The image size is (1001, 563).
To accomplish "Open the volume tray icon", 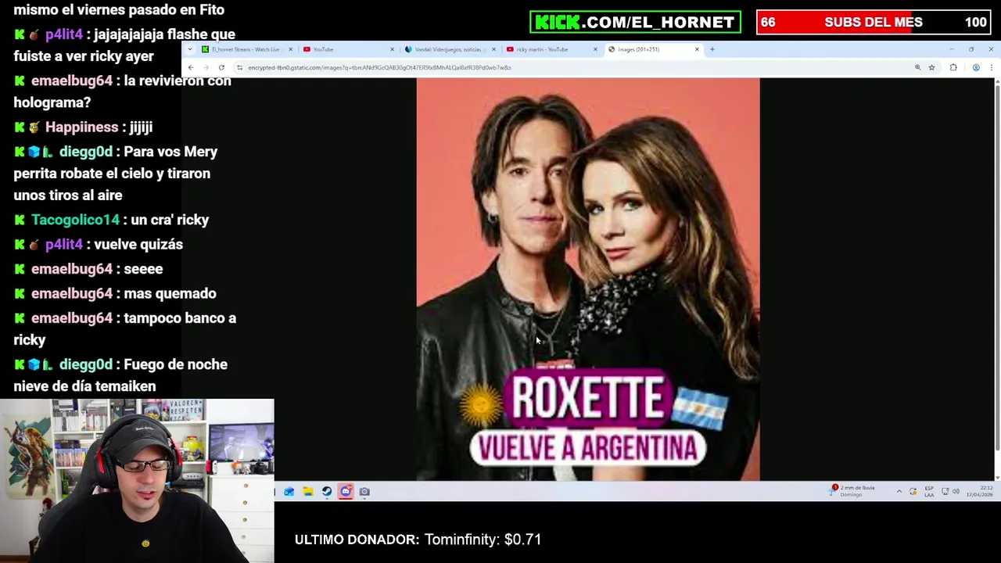I will (955, 492).
